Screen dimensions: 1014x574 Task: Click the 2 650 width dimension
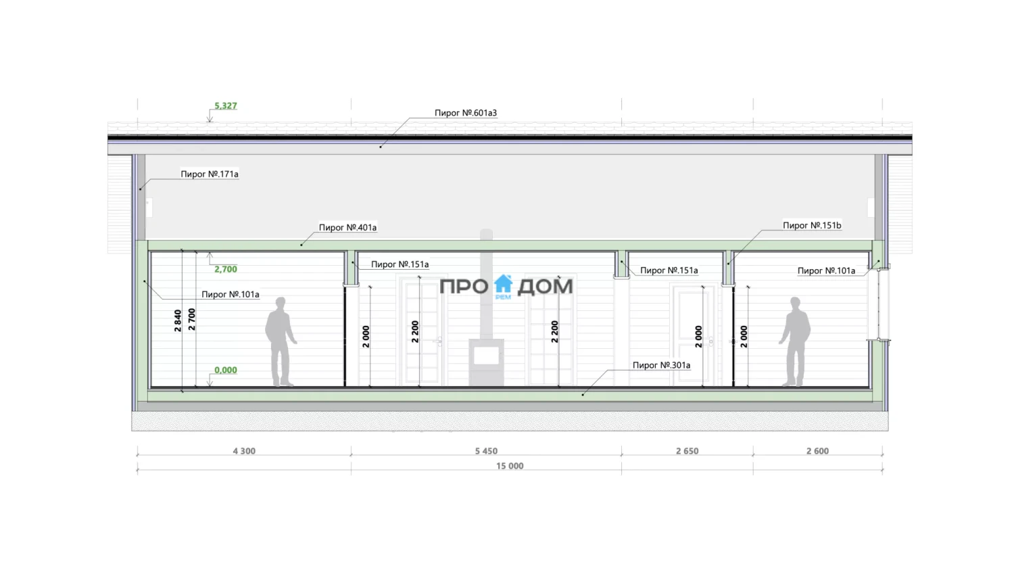687,451
